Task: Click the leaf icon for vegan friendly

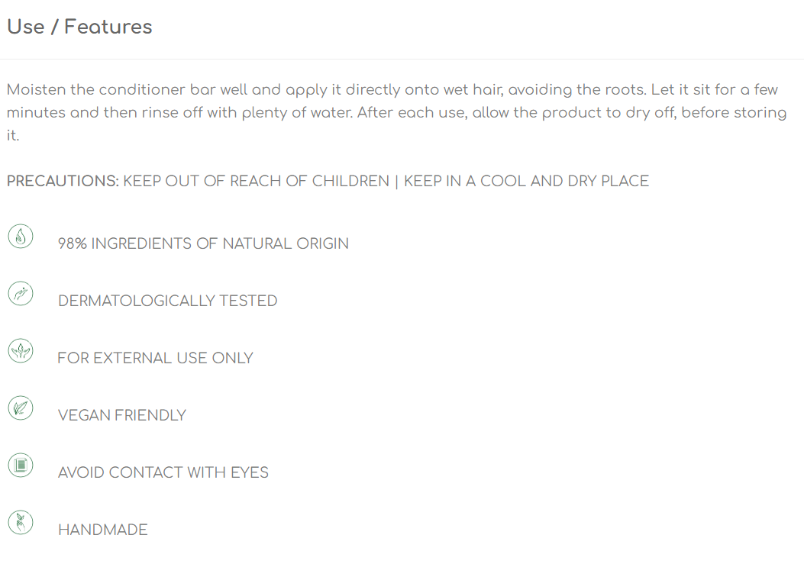Action: [x=21, y=408]
